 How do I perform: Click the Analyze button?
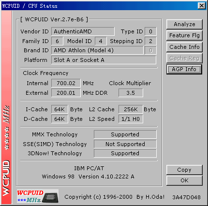pyautogui.click(x=184, y=24)
